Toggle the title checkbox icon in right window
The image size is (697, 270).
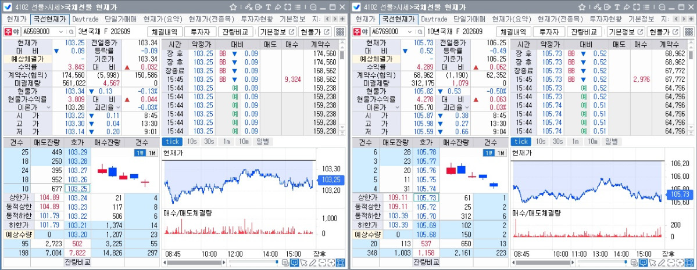356,7
